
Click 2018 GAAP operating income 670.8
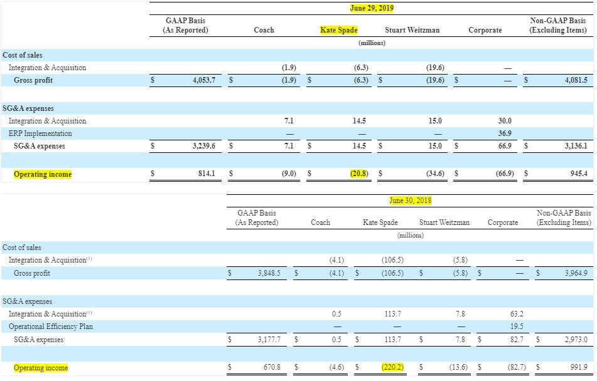(x=272, y=367)
